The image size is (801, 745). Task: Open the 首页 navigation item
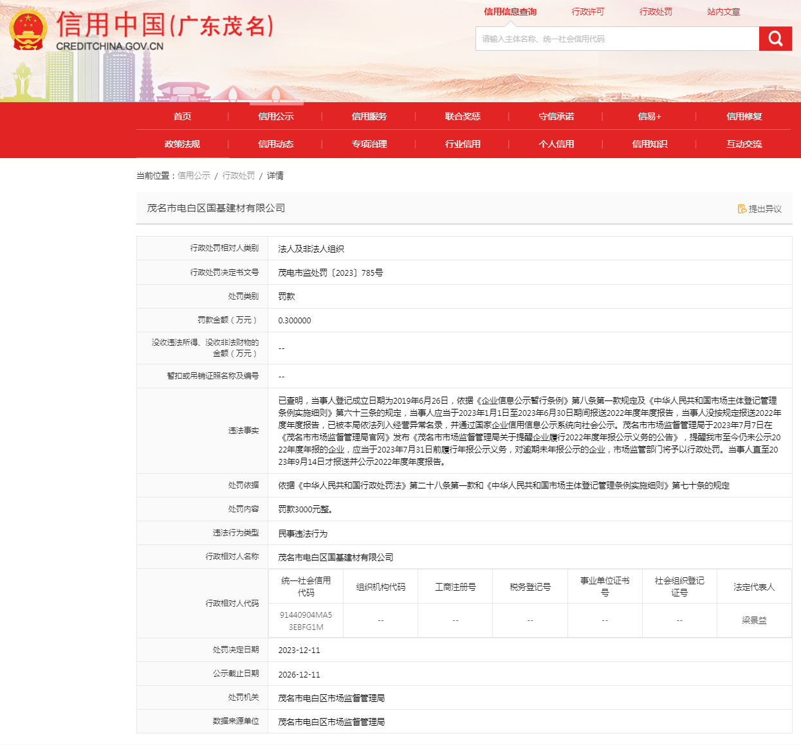click(182, 116)
